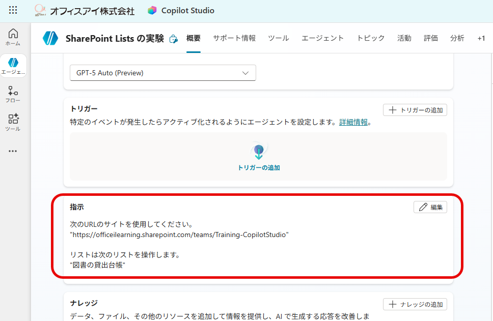The width and height of the screenshot is (493, 321).
Task: Click the instructions text showing the SharePoint URL
Action: [179, 235]
